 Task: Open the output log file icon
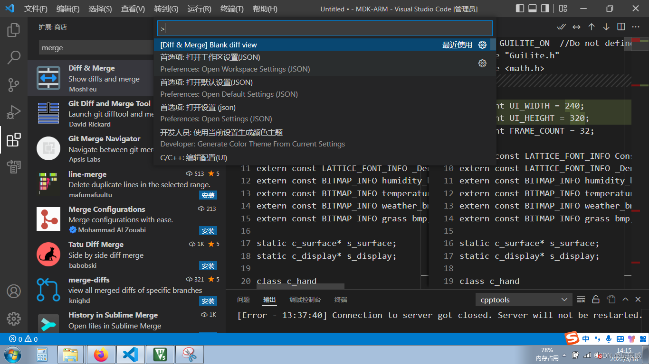pos(611,300)
